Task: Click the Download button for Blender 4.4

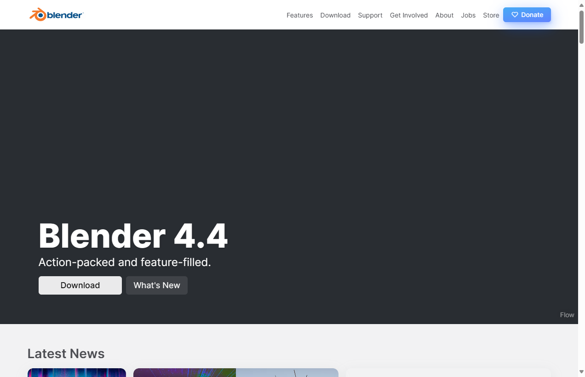Action: coord(80,285)
